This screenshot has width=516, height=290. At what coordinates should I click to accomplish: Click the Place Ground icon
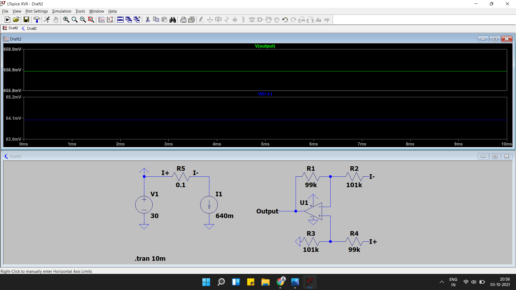(210, 20)
